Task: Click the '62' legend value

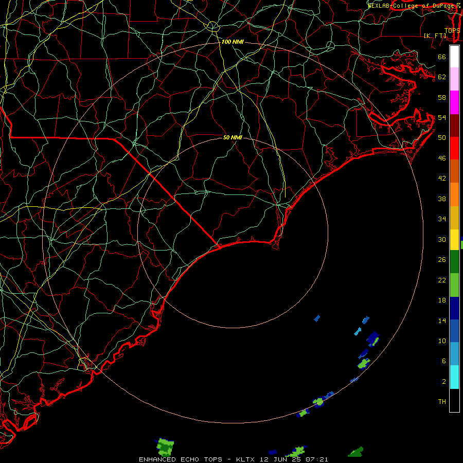Action: pos(442,77)
